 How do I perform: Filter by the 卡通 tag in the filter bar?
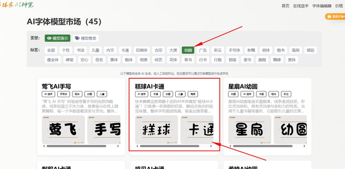[x=125, y=50]
